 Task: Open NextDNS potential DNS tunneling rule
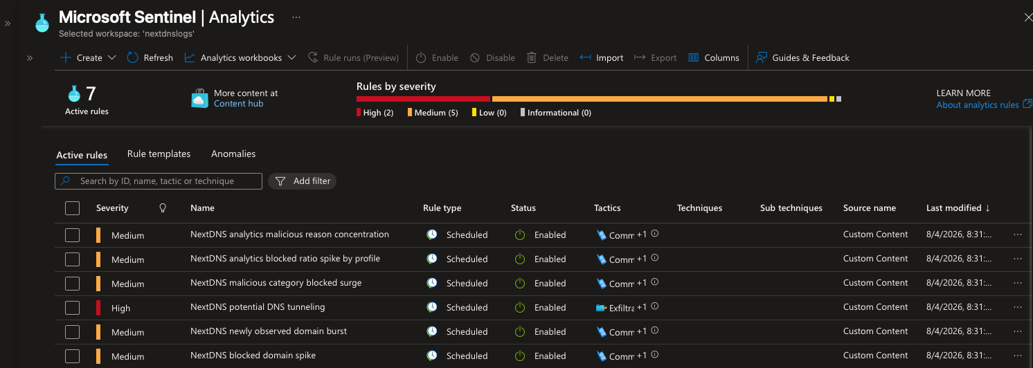(258, 307)
